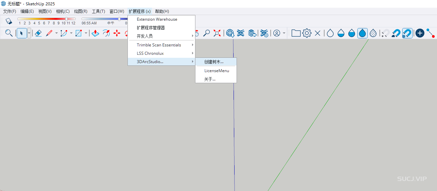
Task: Adjust the time-of-day shadow slider handle
Action: (x=119, y=19)
